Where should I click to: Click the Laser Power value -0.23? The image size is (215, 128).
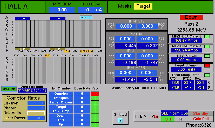[36, 118]
